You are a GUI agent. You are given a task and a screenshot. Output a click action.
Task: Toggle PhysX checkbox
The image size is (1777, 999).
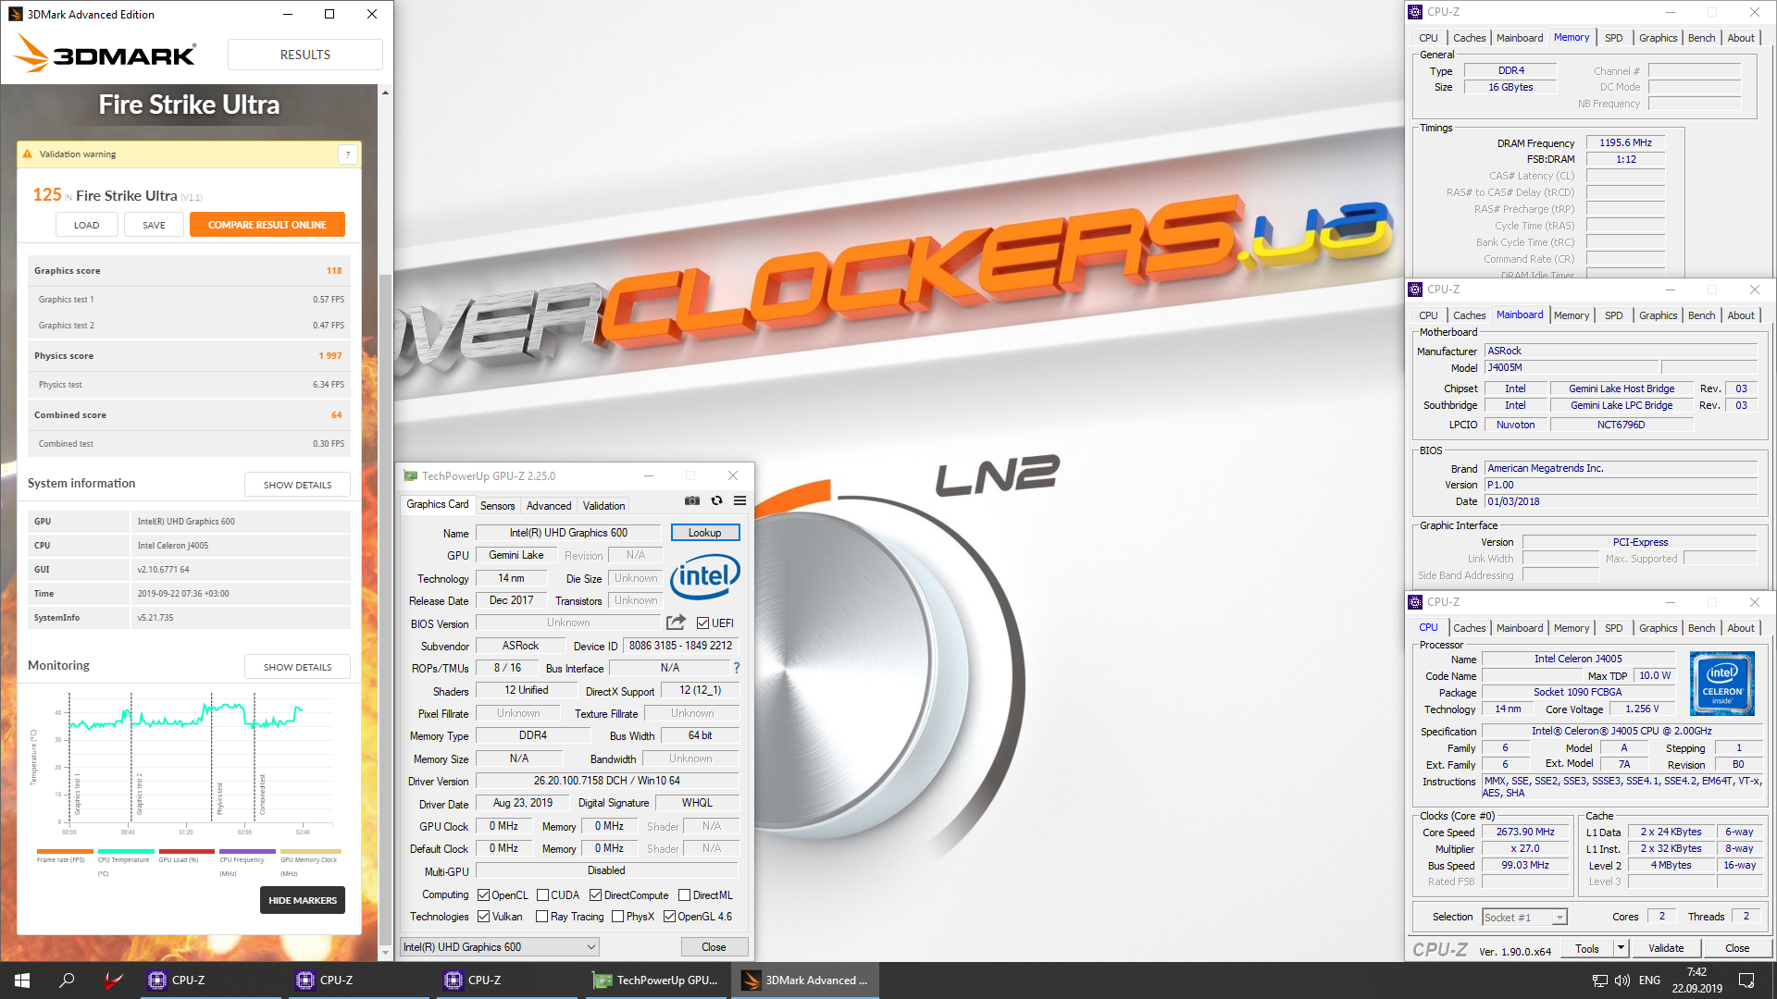(x=617, y=917)
